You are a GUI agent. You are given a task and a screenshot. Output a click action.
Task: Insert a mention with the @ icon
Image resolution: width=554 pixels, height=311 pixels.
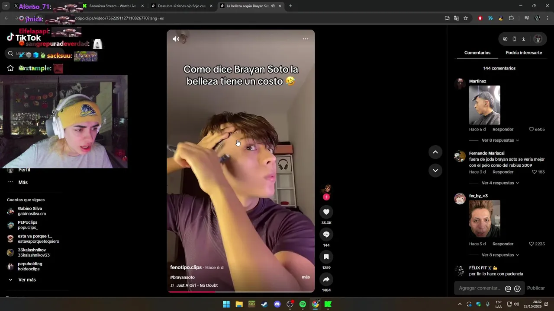508,289
